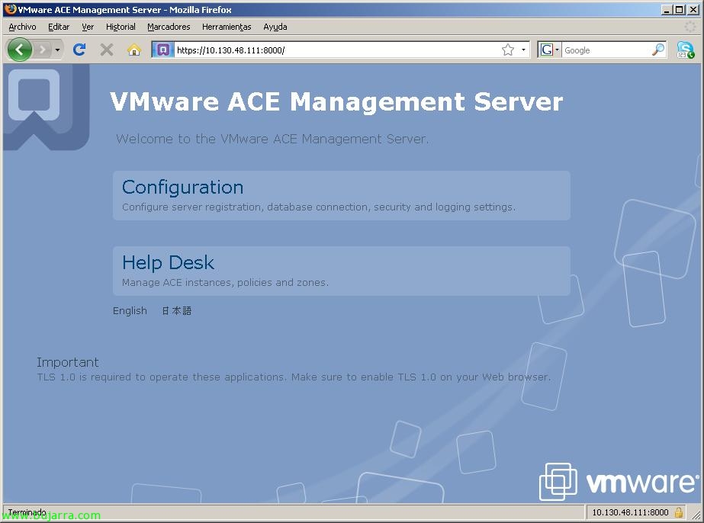
Task: Open the Help Desk link
Action: [168, 262]
